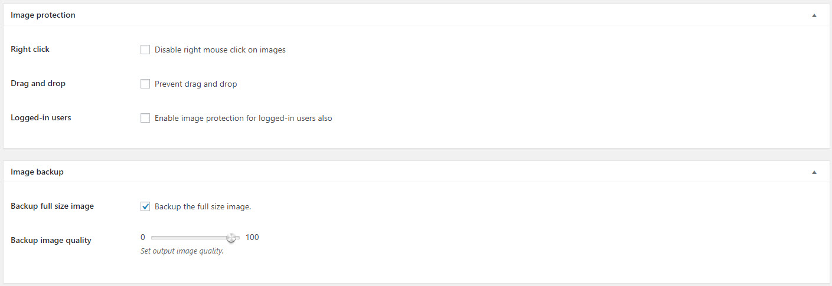Check Enable image protection for logged-in users
Viewport: 832px width, 286px height.
point(145,118)
